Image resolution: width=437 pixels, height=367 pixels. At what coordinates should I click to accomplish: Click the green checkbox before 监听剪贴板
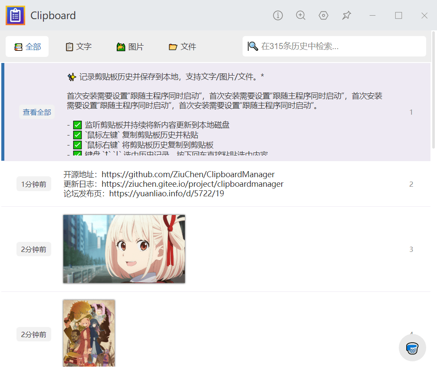click(x=78, y=125)
